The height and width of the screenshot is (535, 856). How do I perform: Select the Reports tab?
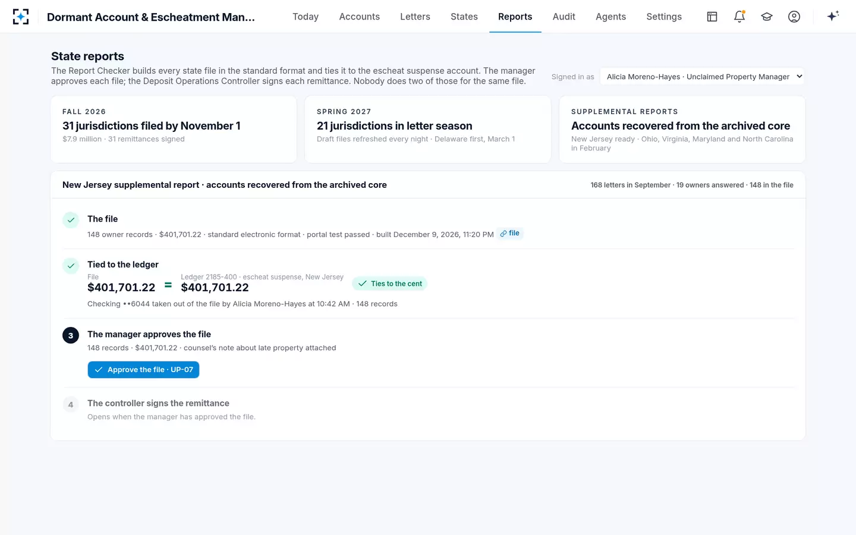click(515, 17)
